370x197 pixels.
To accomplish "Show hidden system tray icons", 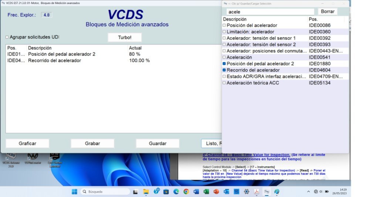I will tap(309, 191).
